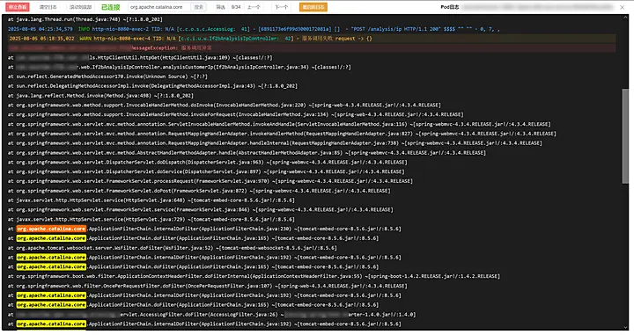Click the Pod日志 title label

(x=450, y=7)
